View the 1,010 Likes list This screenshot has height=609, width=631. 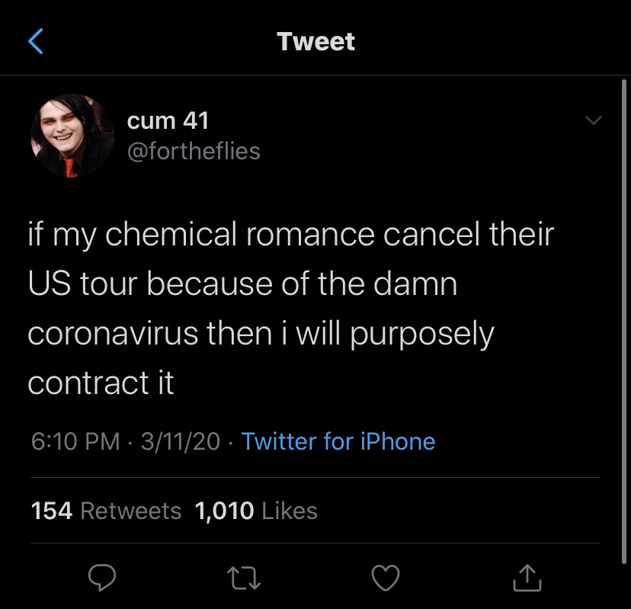(x=256, y=511)
